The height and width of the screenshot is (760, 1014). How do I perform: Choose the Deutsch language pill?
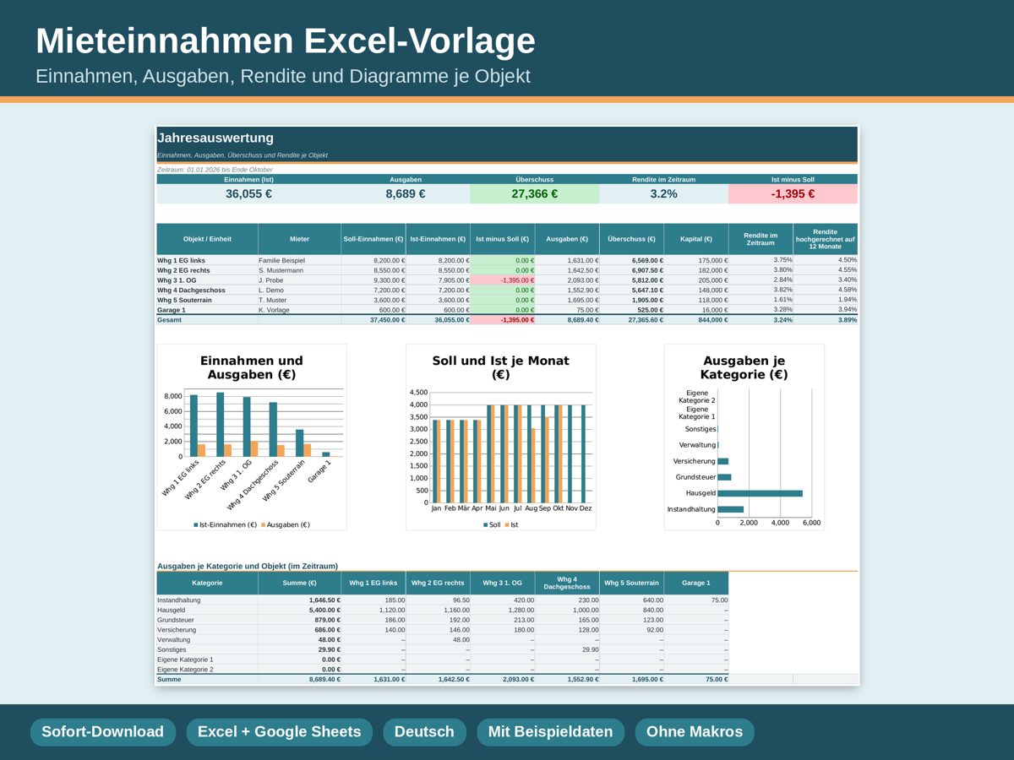point(424,732)
